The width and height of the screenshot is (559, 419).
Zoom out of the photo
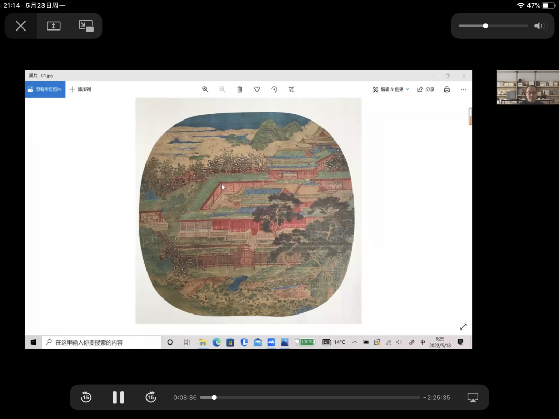point(222,89)
